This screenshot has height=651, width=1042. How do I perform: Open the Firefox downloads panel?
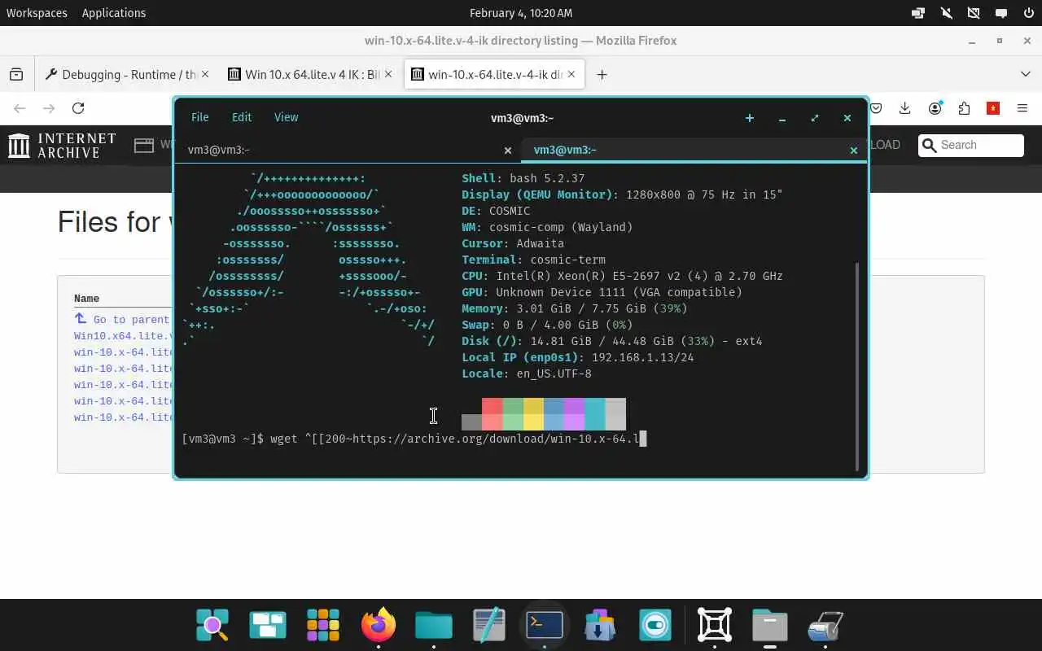tap(904, 108)
